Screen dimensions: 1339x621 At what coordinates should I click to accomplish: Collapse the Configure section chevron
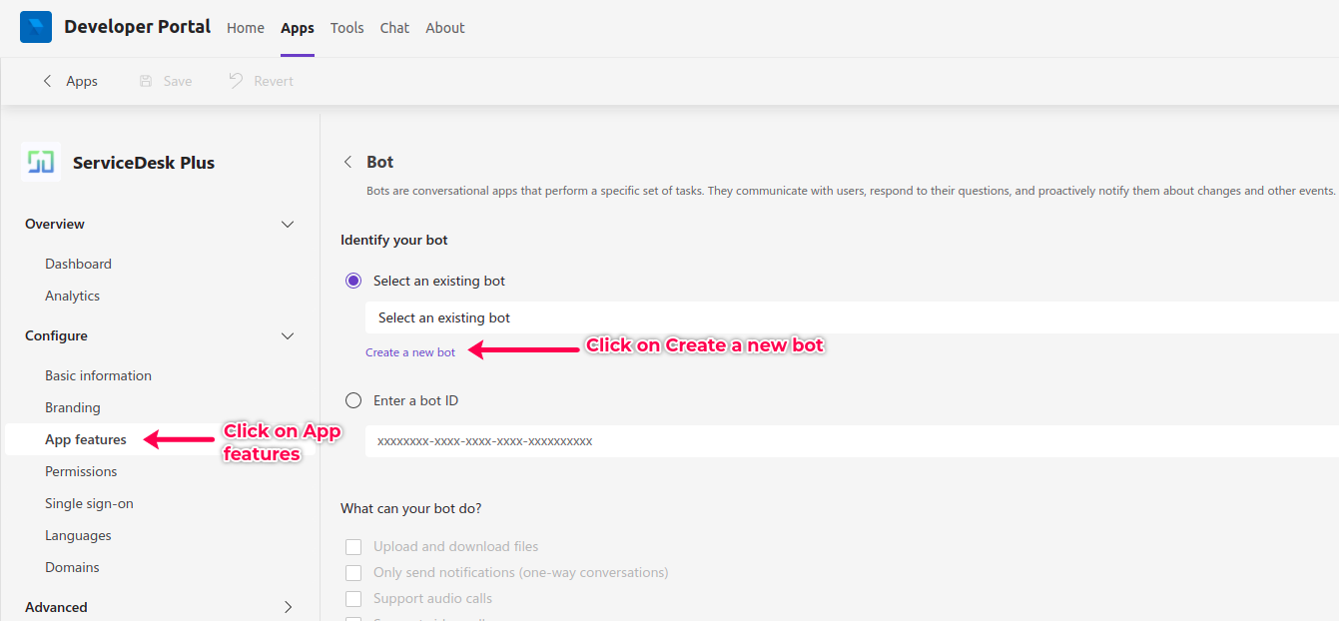pos(288,335)
